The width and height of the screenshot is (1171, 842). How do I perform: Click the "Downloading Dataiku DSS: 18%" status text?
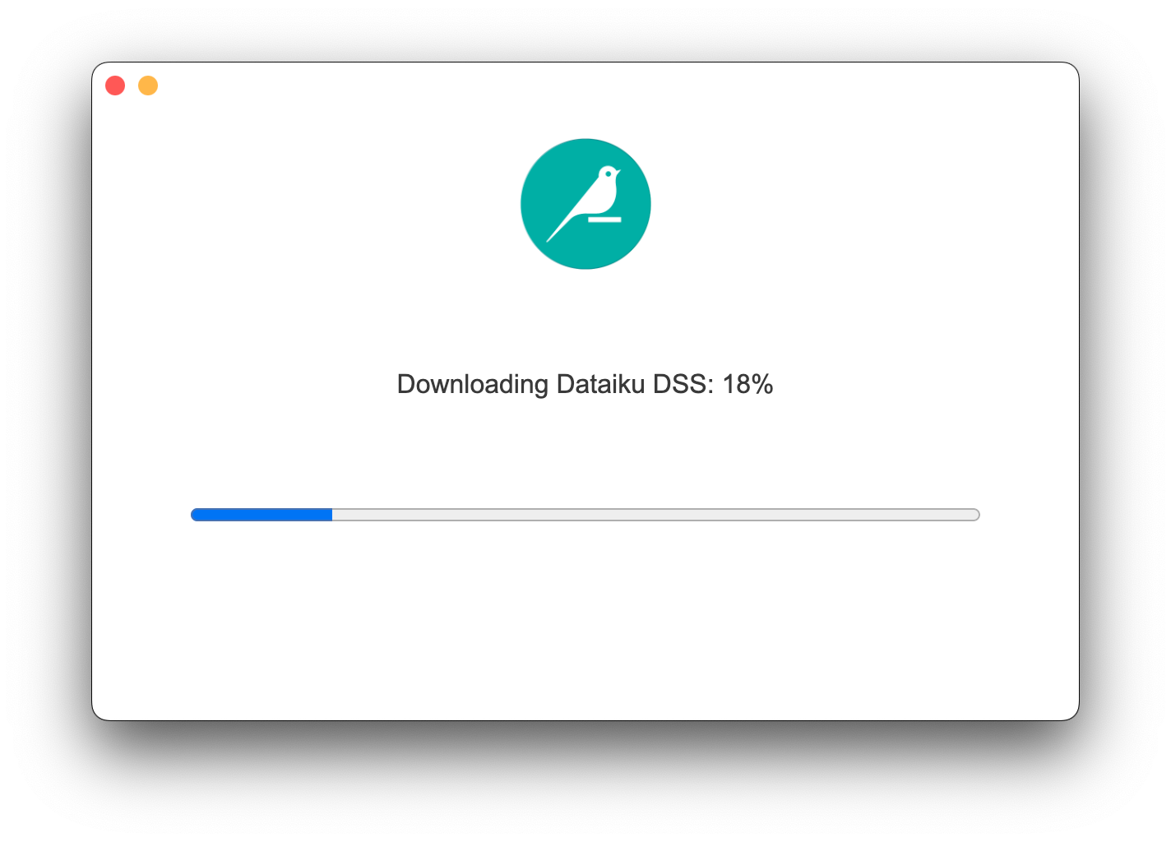point(585,384)
